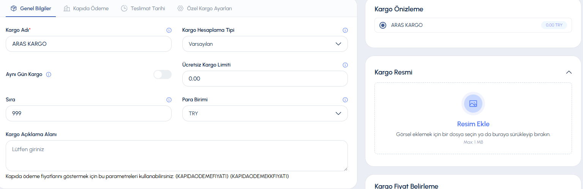Click the image upload icon in Kargo Resmi
The height and width of the screenshot is (189, 583).
473,104
